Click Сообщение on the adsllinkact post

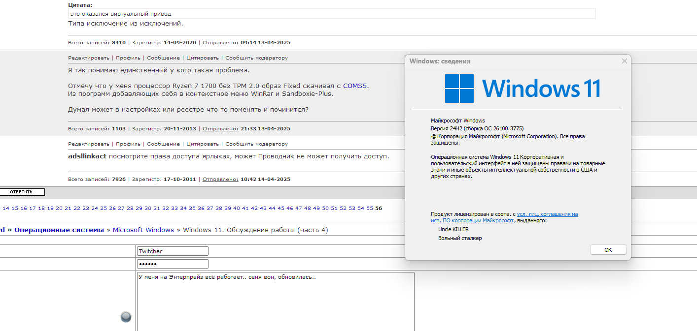pos(163,144)
